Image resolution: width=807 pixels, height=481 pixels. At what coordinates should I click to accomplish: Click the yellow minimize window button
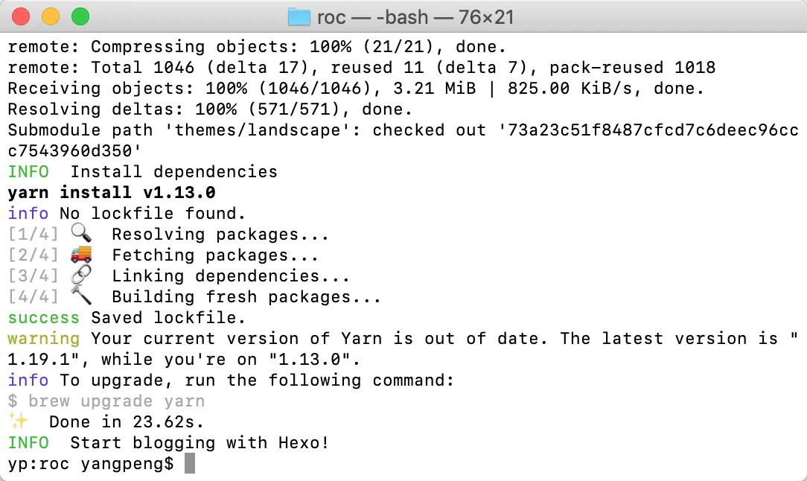[x=51, y=16]
